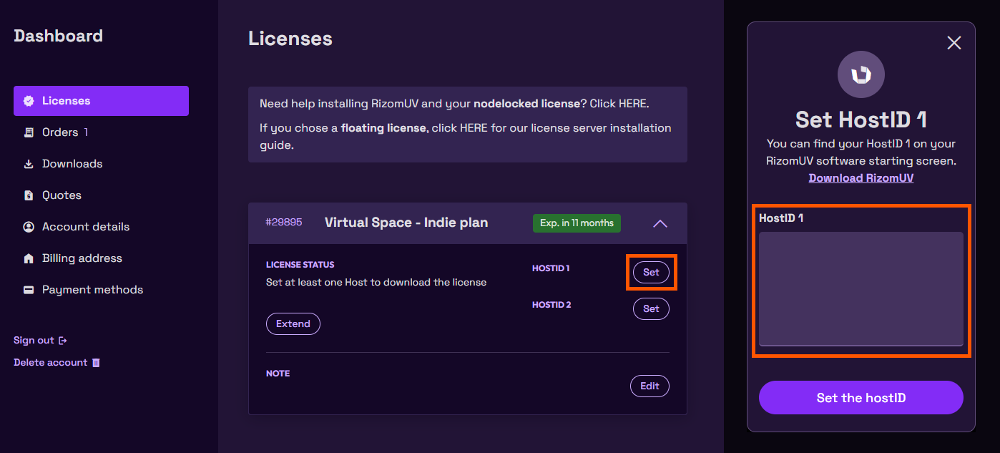Click the Dashboard heading
The image size is (1000, 453).
click(x=59, y=36)
